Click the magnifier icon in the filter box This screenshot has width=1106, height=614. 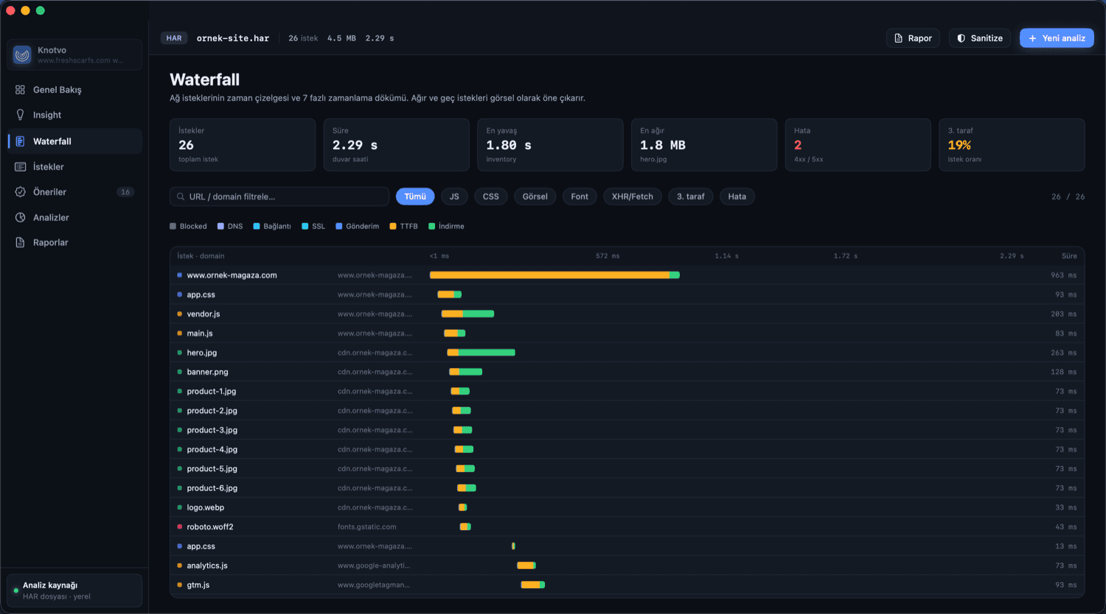click(x=181, y=197)
